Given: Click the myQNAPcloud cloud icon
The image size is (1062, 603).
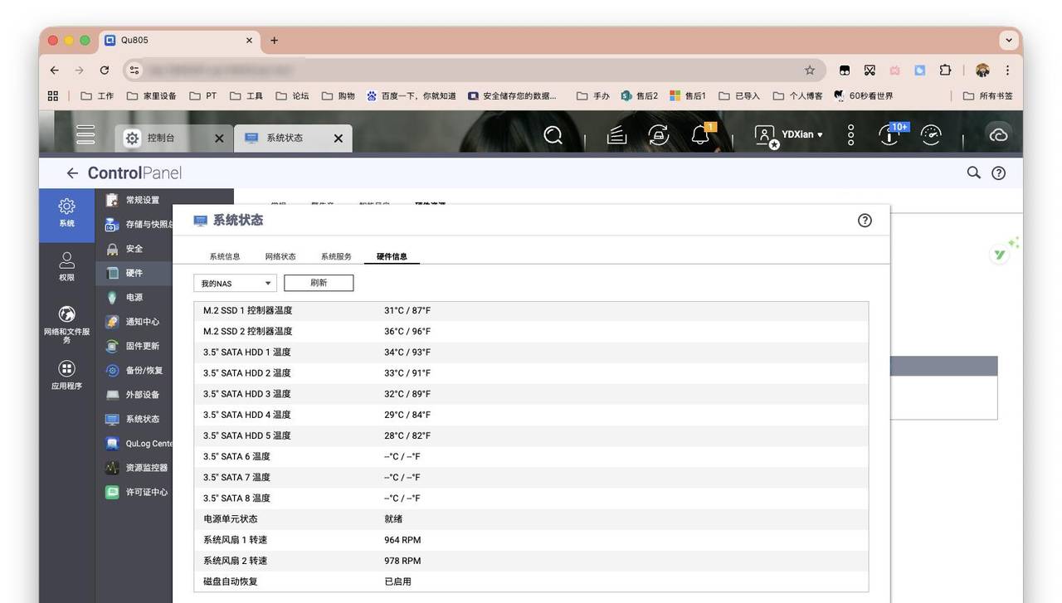Looking at the screenshot, I should point(998,134).
